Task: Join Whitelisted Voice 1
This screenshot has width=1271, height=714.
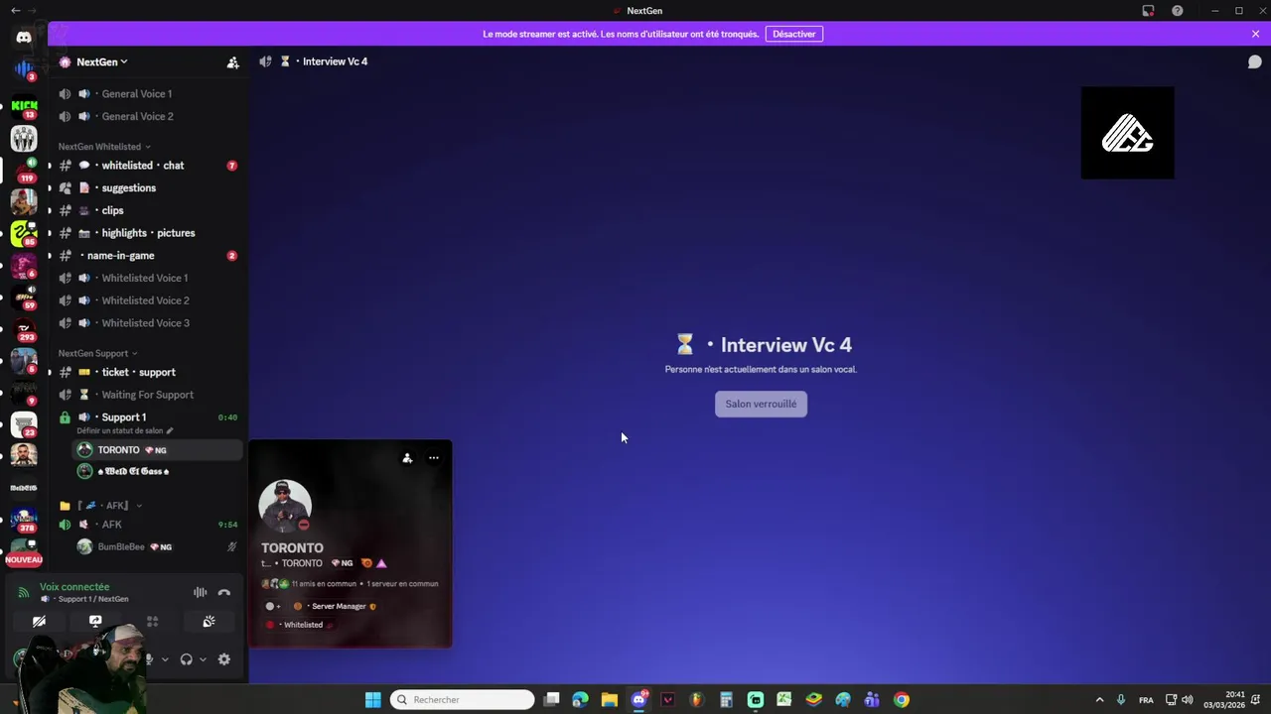Action: [x=146, y=278]
